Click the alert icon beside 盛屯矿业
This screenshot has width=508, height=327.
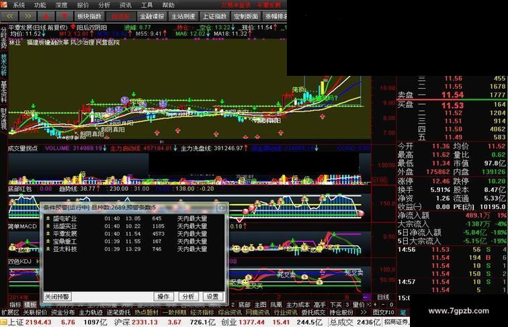(48, 218)
